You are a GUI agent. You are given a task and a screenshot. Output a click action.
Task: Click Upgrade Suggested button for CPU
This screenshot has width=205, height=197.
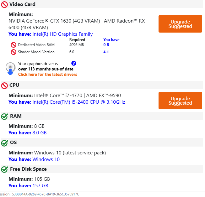180,101
